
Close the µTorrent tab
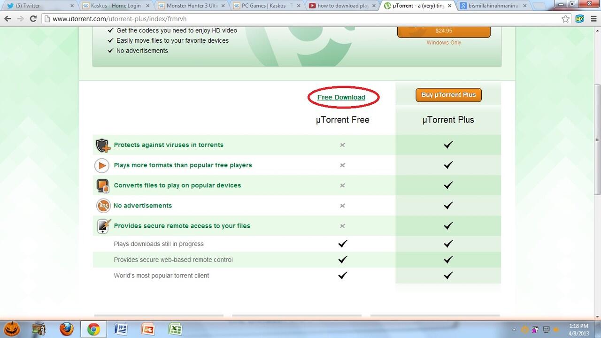point(450,6)
